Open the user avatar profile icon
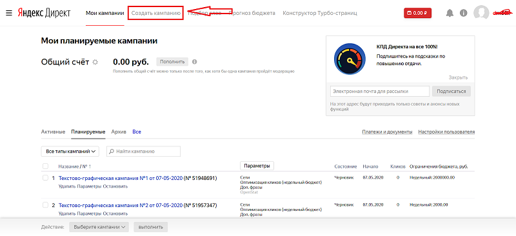This screenshot has height=236, width=516. [x=481, y=13]
